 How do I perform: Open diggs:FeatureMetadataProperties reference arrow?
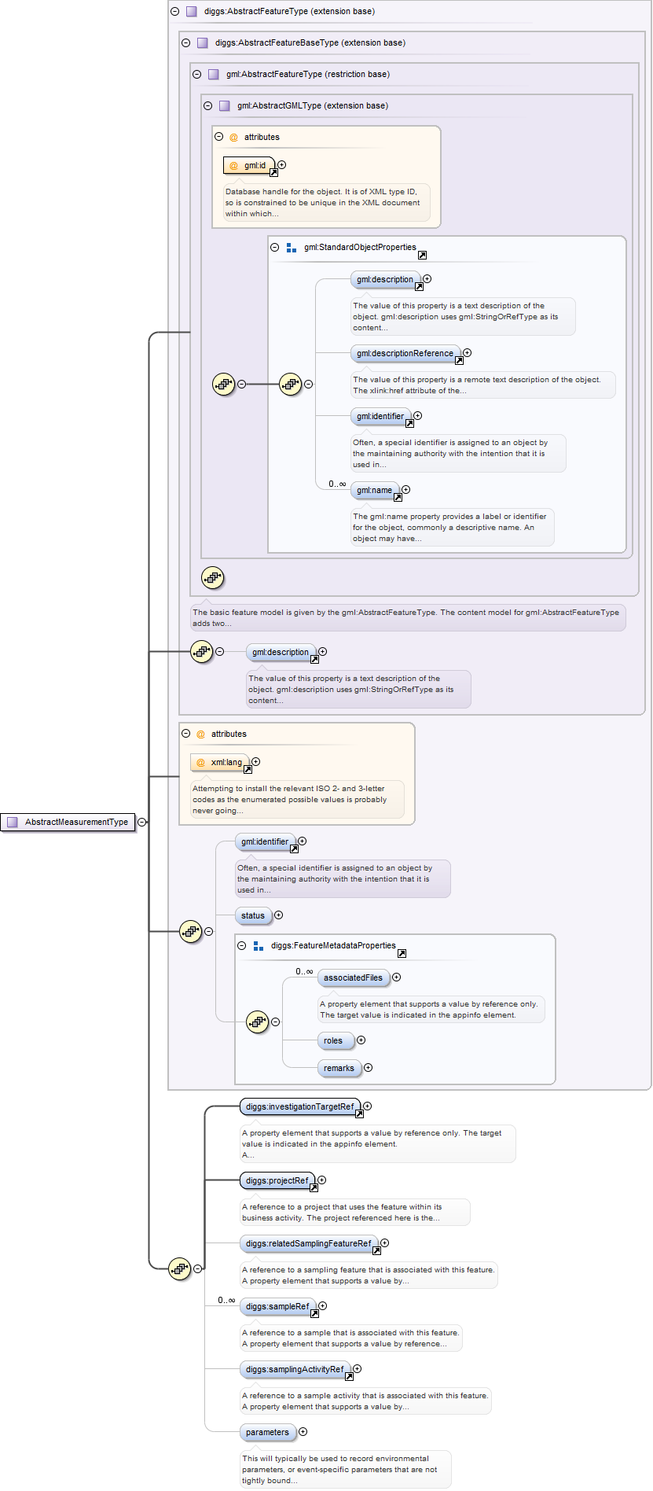(402, 953)
